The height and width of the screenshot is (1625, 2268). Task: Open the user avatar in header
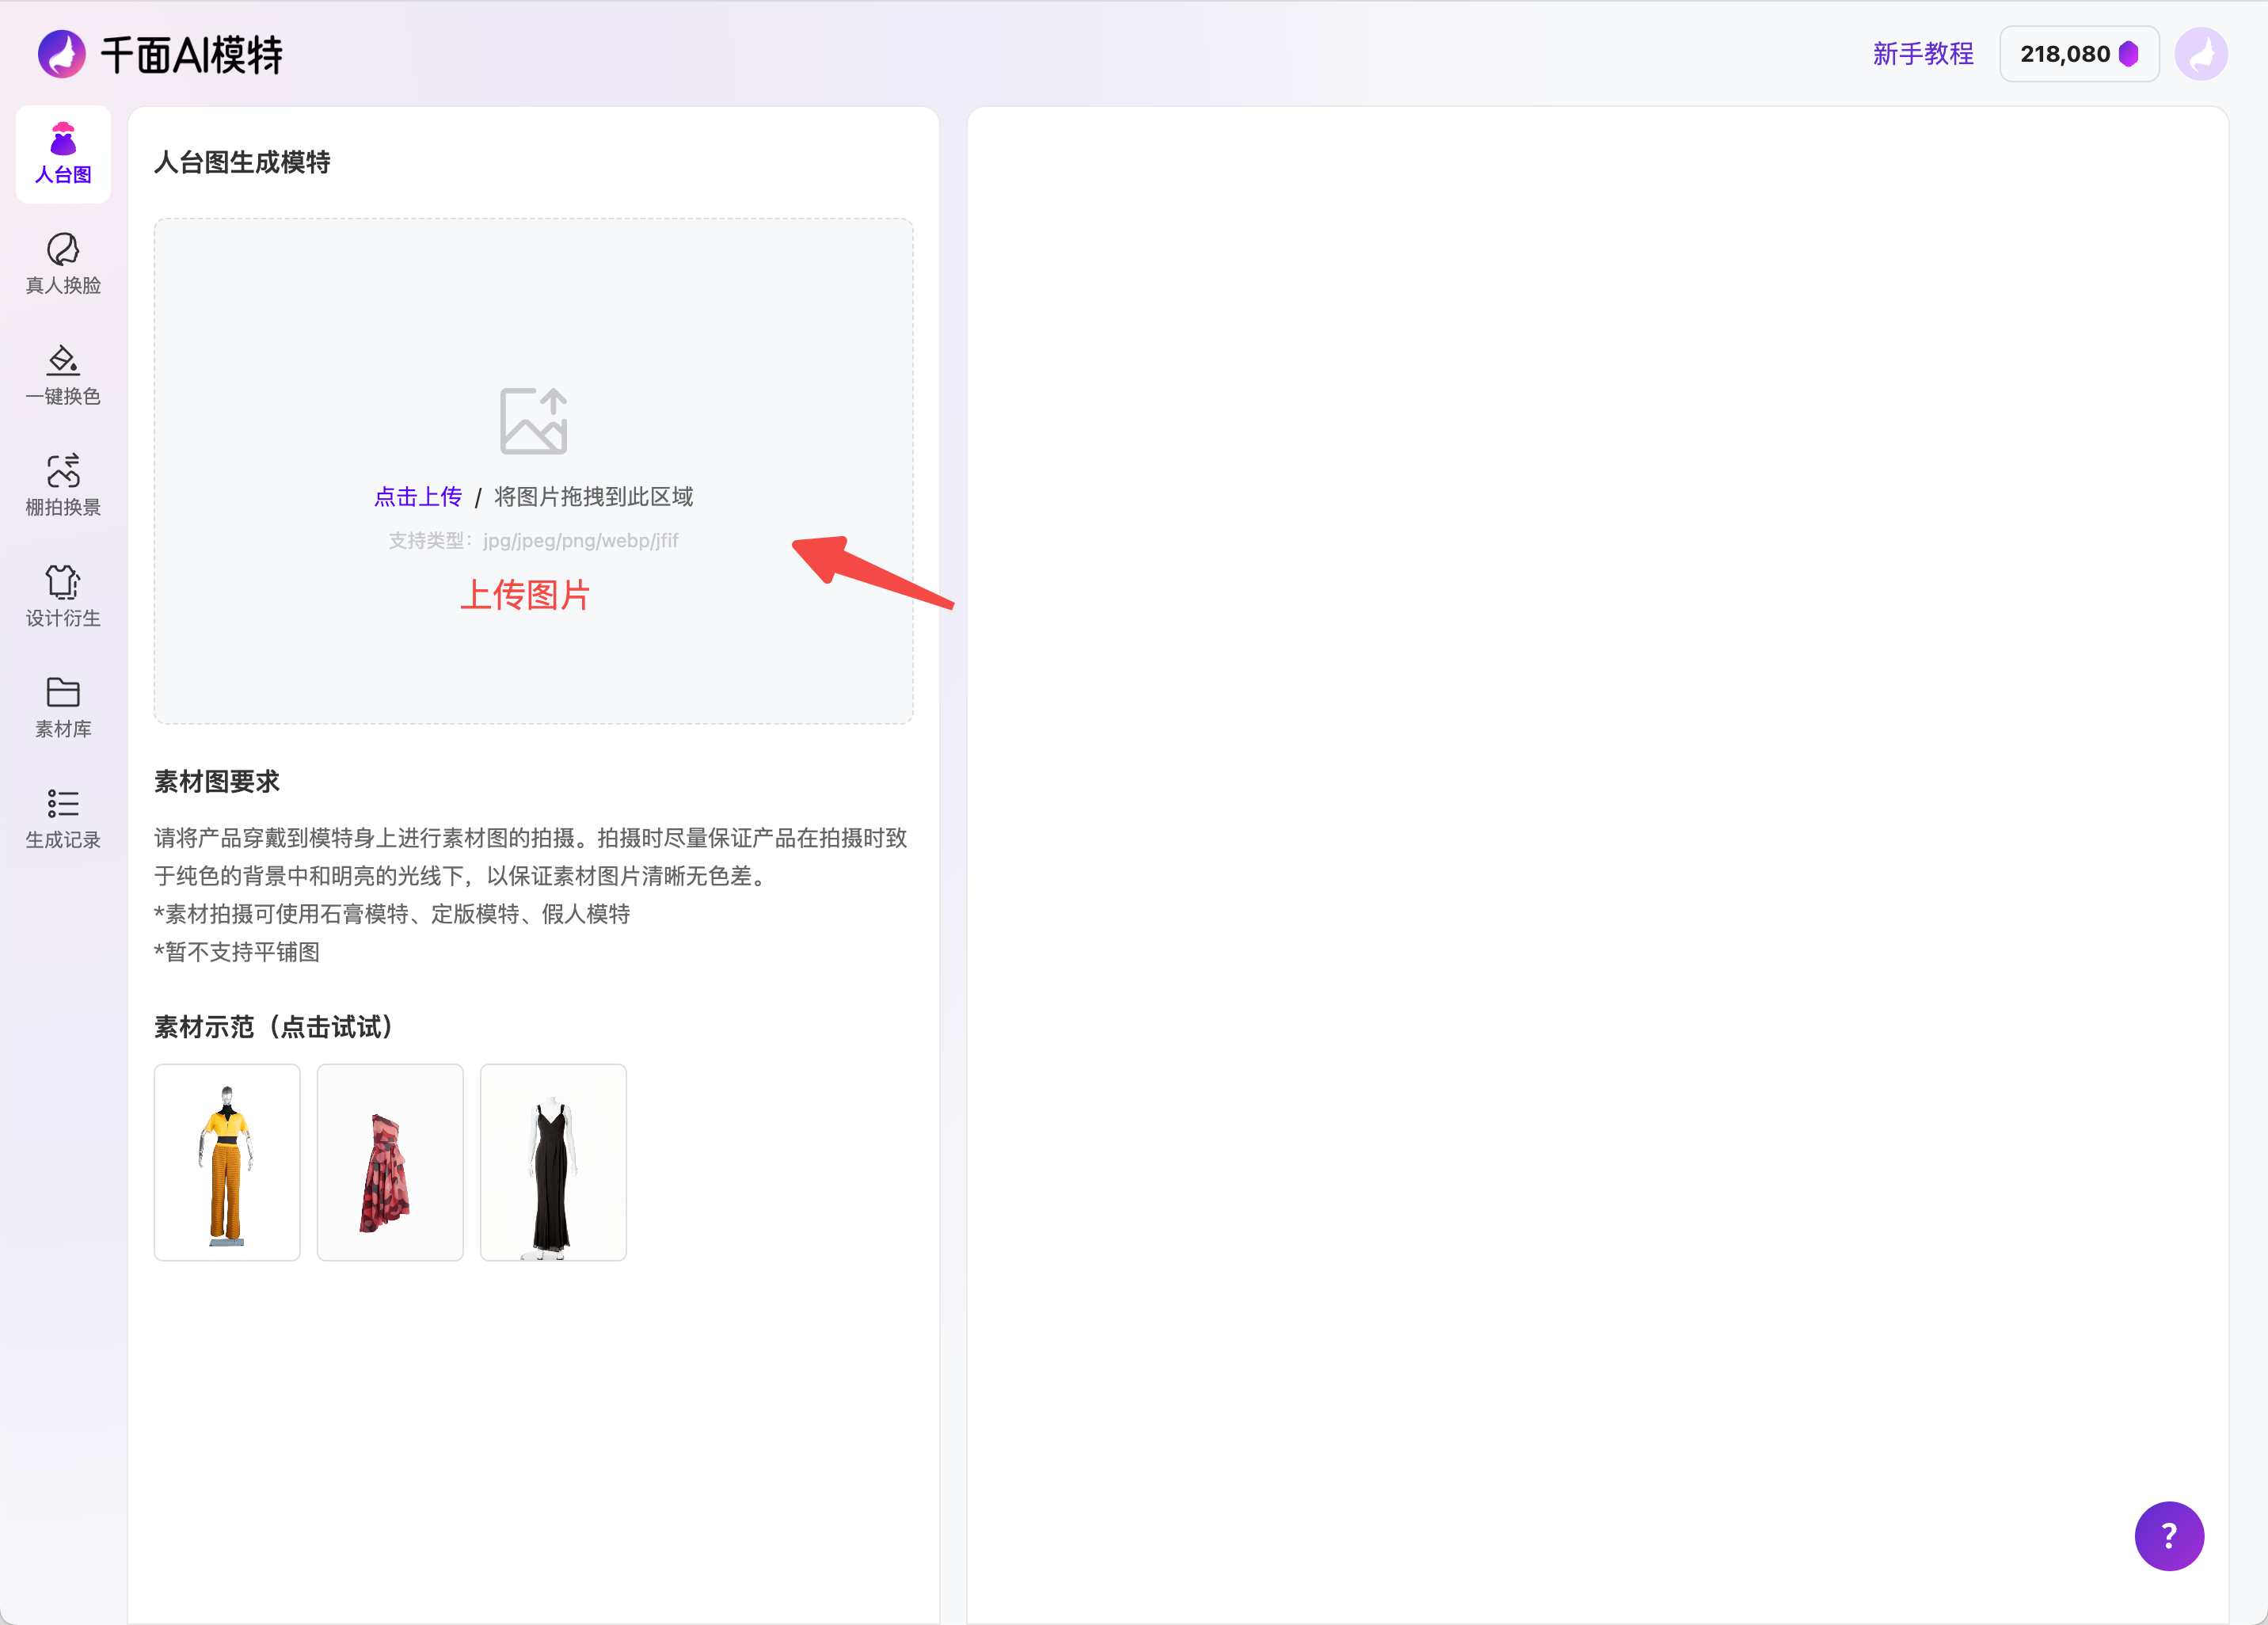(2201, 54)
